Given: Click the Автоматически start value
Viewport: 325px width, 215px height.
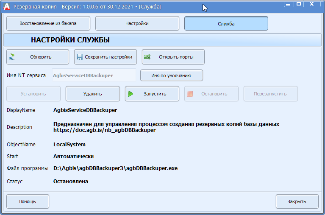Looking at the screenshot, I should pyautogui.click(x=74, y=156).
